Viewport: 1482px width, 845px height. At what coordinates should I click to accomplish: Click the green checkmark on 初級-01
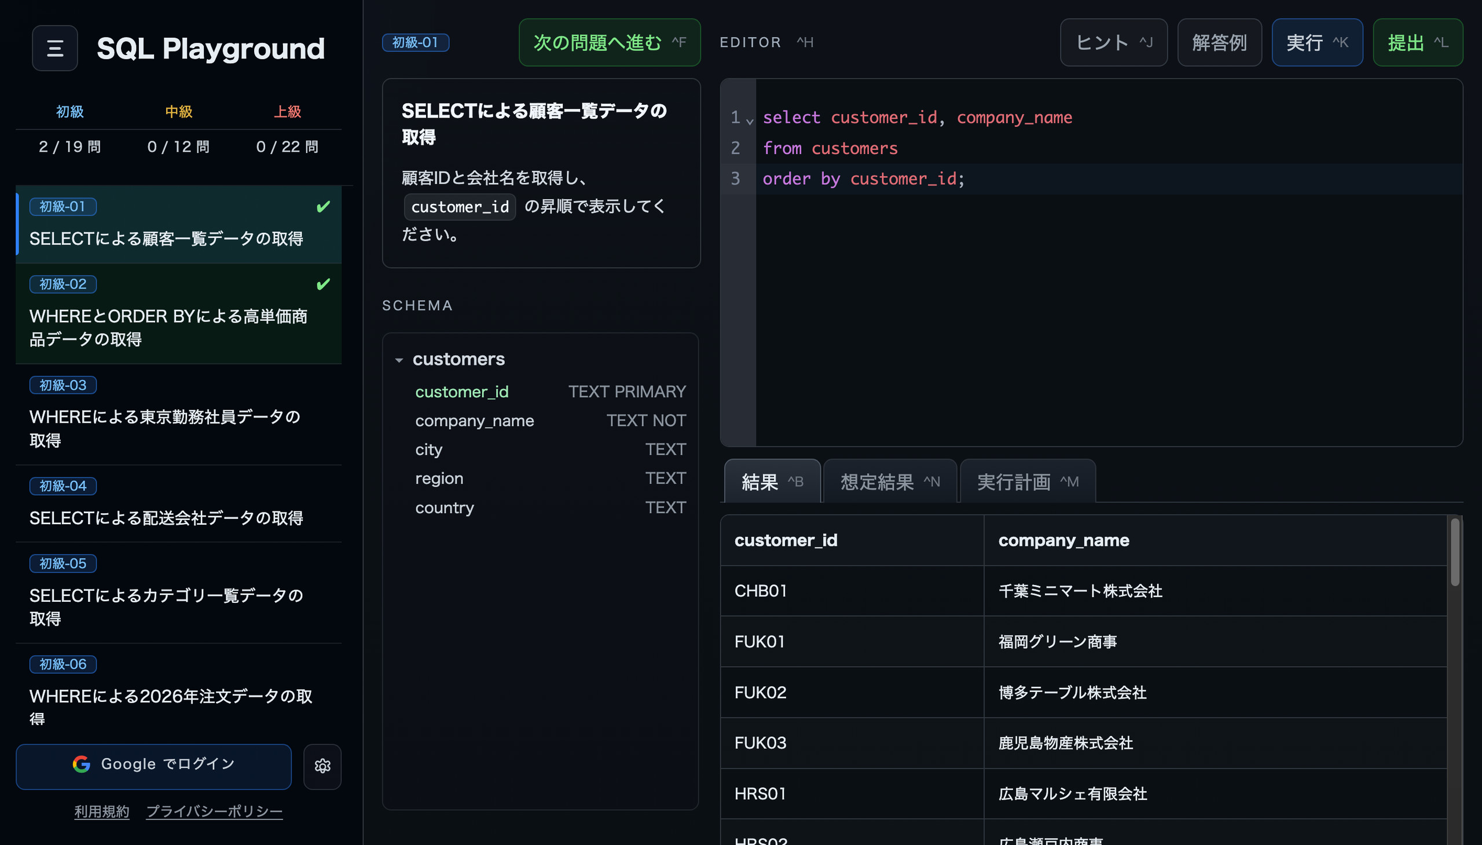click(323, 207)
